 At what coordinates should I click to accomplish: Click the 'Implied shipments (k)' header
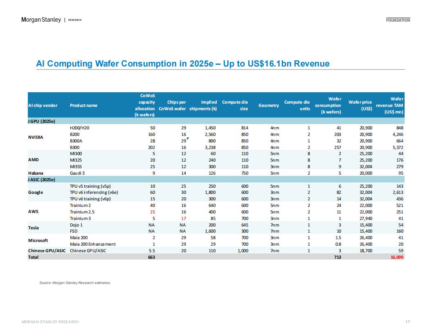(203, 106)
